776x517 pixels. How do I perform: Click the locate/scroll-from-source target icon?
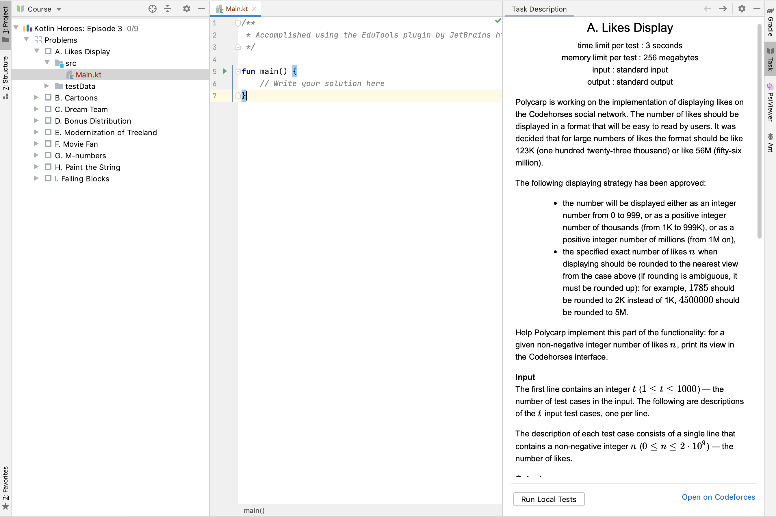pos(152,9)
